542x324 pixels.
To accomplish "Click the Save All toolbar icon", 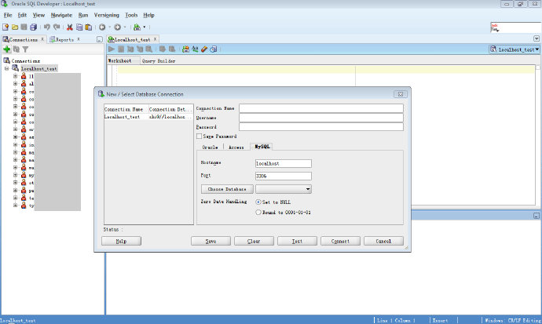I will [34, 27].
